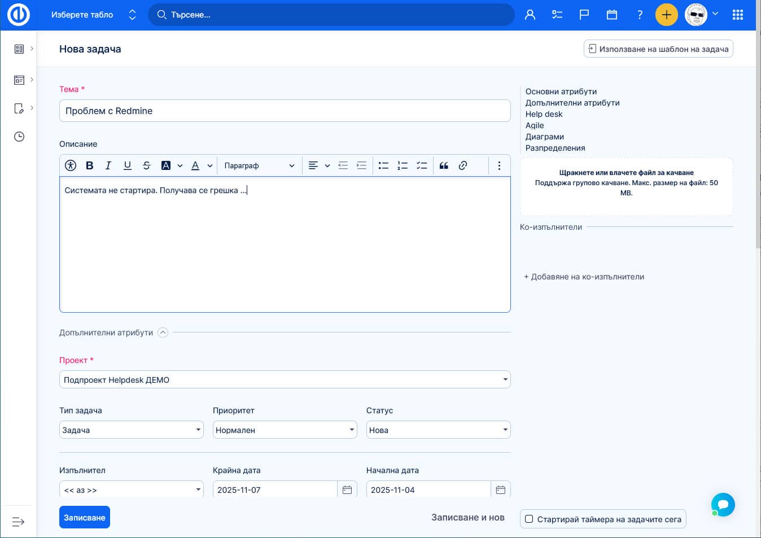Open the Приоритет dropdown
Screen dimensions: 761x538
pyautogui.click(x=285, y=430)
